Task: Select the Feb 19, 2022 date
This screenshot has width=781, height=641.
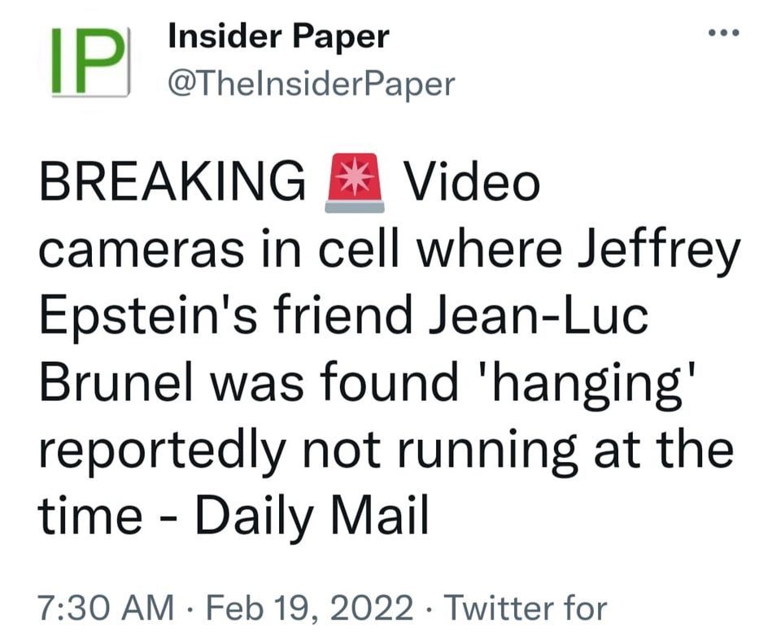Action: 308,608
